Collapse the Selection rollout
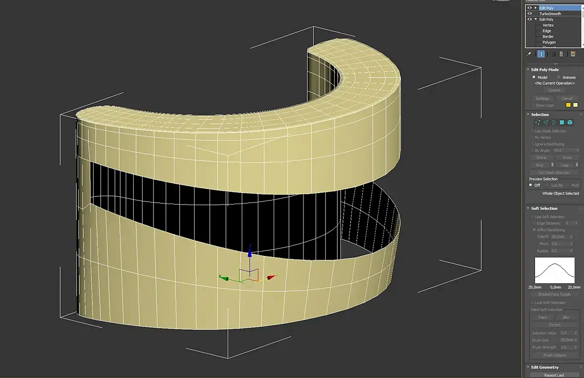The image size is (584, 378). tap(528, 115)
